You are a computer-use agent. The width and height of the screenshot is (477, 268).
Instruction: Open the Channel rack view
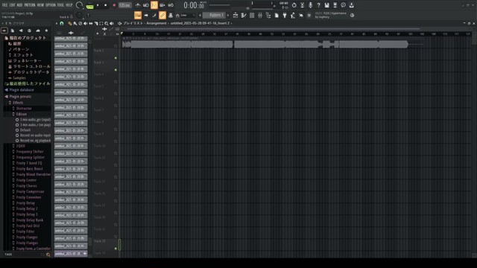coord(252,15)
